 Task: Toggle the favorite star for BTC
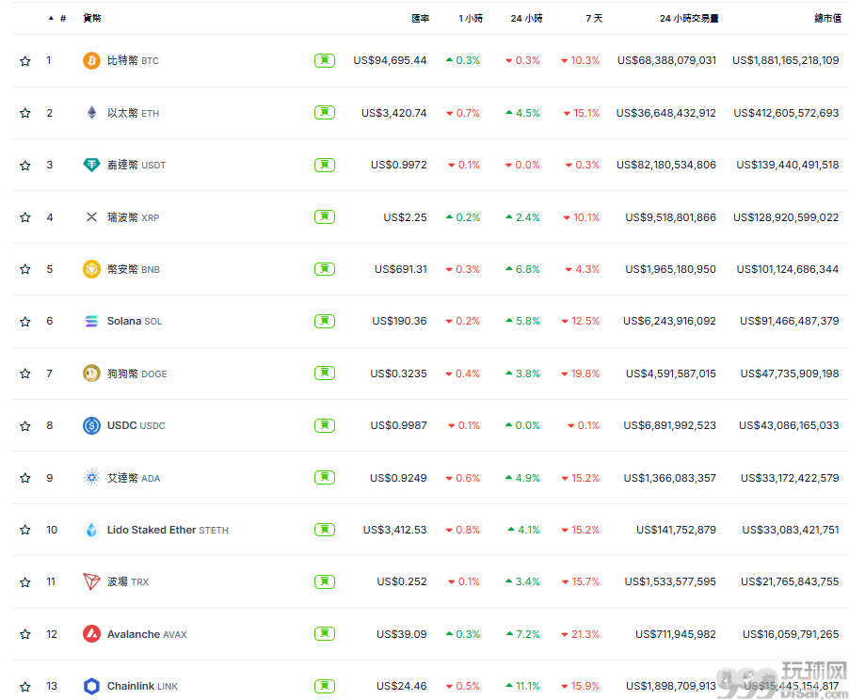[x=24, y=60]
